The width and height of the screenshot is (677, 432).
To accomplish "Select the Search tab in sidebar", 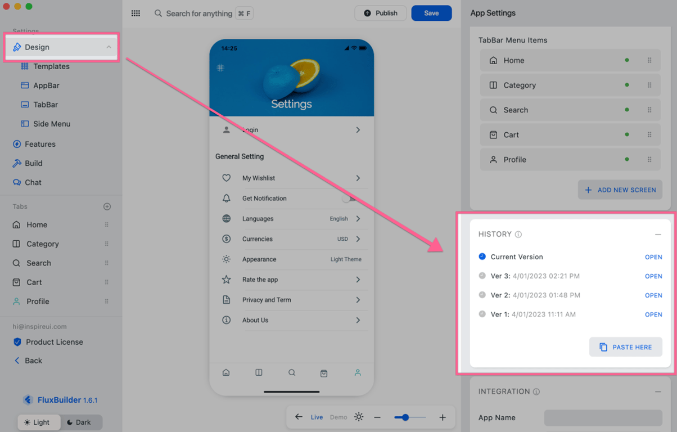I will [38, 263].
